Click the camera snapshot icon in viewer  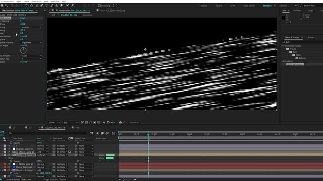(x=120, y=122)
